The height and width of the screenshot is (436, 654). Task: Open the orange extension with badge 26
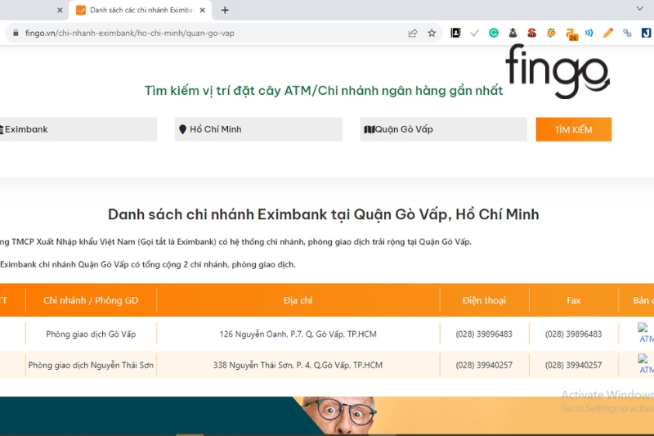tap(571, 34)
